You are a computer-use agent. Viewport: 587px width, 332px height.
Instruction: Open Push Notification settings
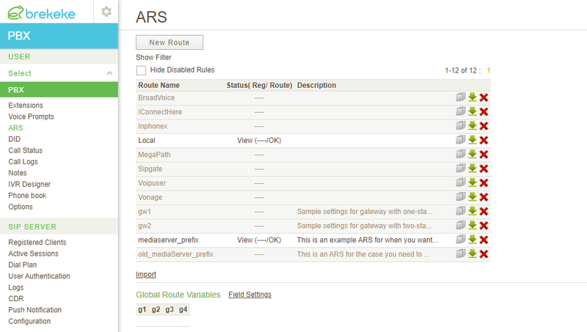(34, 310)
